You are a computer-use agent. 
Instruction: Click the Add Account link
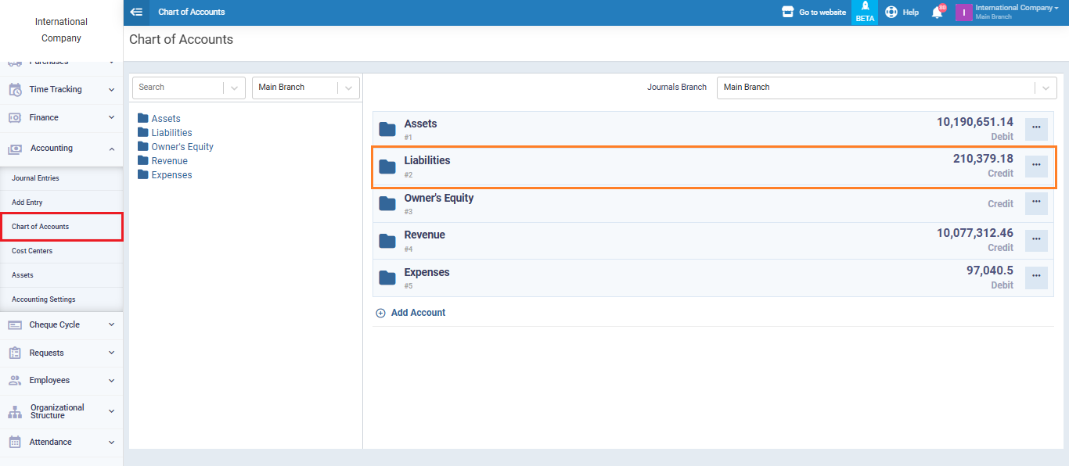(x=418, y=313)
